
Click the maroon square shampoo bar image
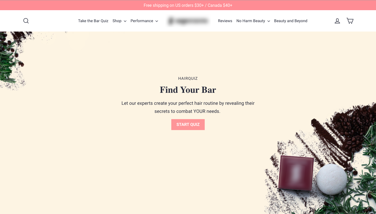(x=296, y=173)
